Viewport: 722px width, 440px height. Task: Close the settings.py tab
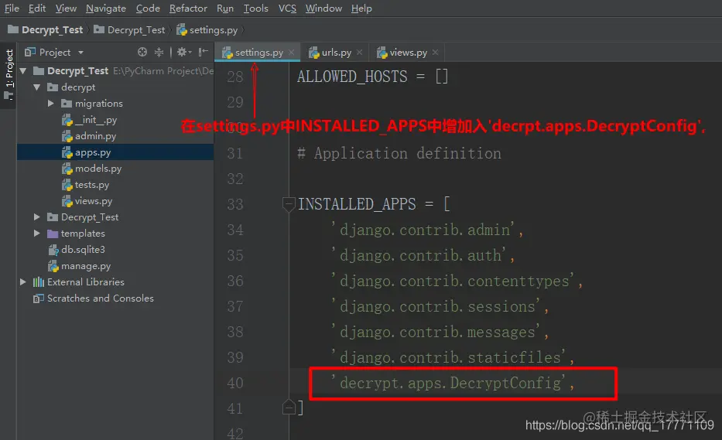point(292,53)
